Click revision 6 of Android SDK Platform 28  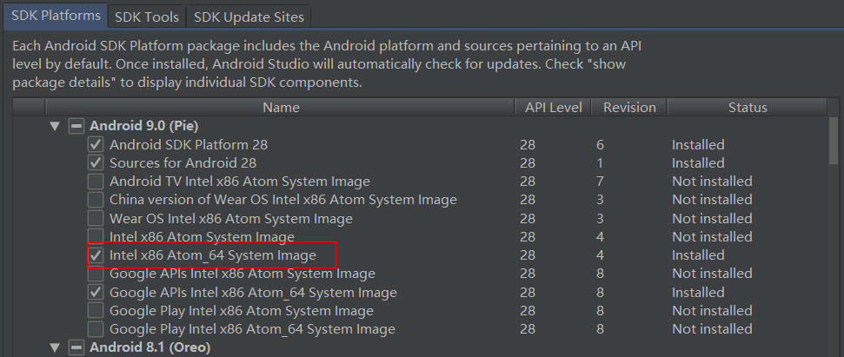click(600, 145)
